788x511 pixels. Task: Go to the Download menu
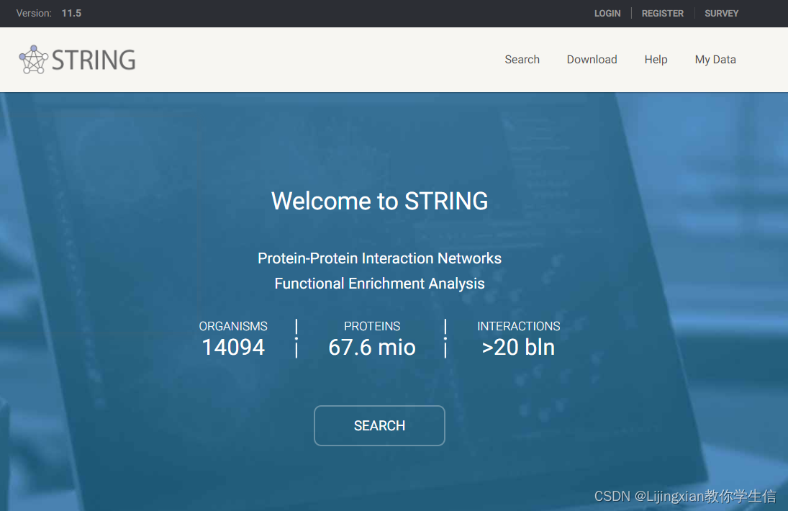tap(592, 59)
